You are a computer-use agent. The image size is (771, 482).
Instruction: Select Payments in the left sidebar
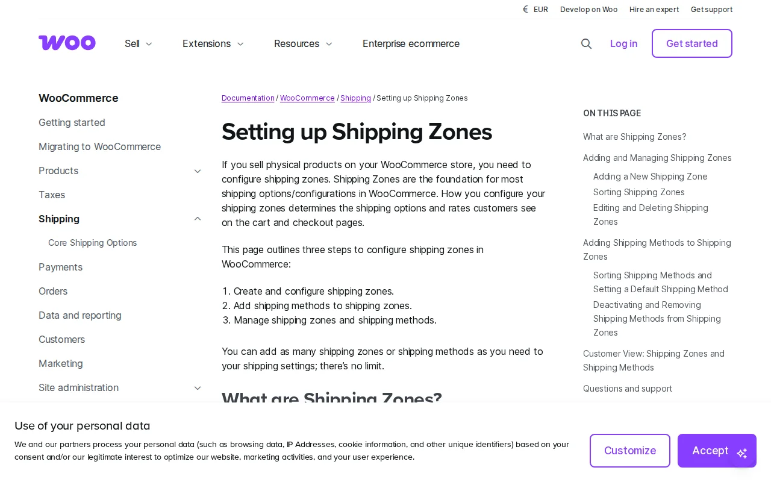pyautogui.click(x=60, y=267)
